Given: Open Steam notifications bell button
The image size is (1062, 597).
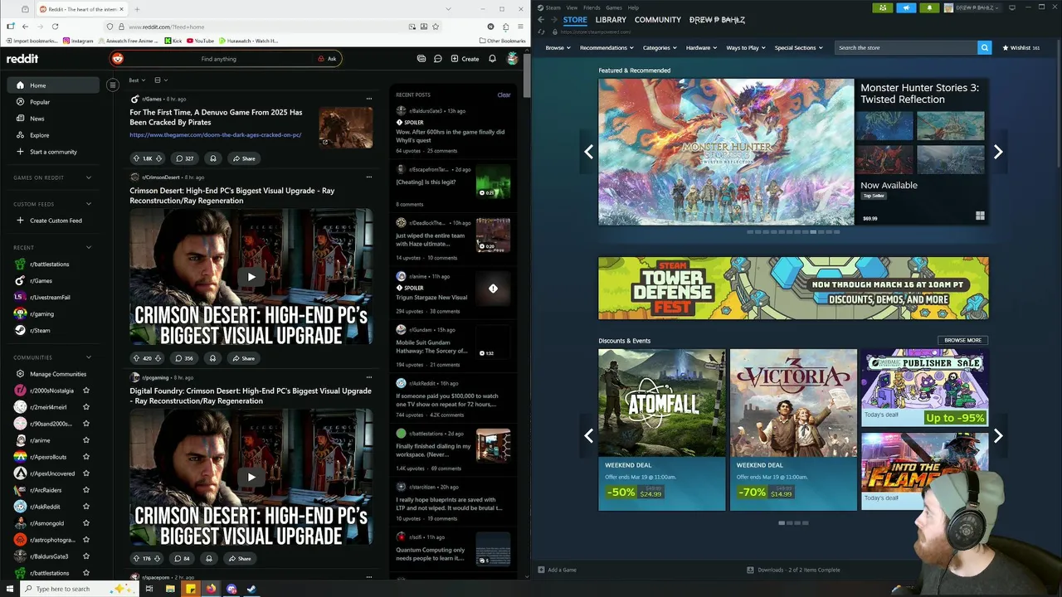Looking at the screenshot, I should 929,7.
